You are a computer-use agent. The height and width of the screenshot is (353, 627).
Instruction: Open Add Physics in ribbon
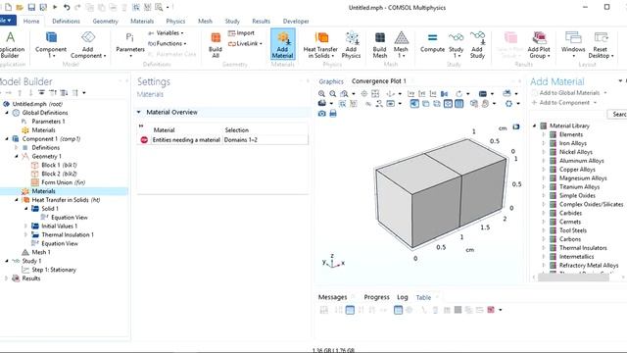[351, 44]
